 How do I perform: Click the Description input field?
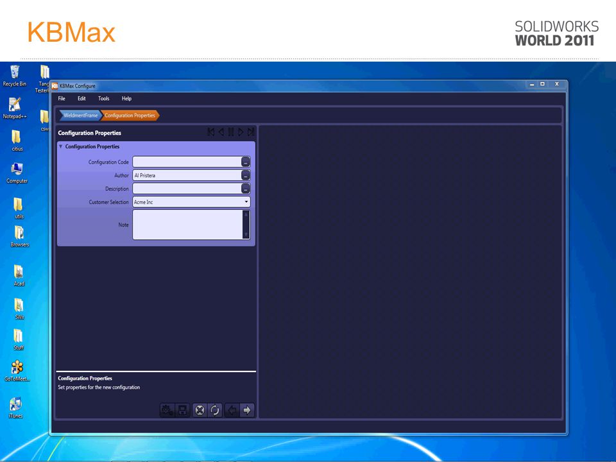tap(187, 189)
